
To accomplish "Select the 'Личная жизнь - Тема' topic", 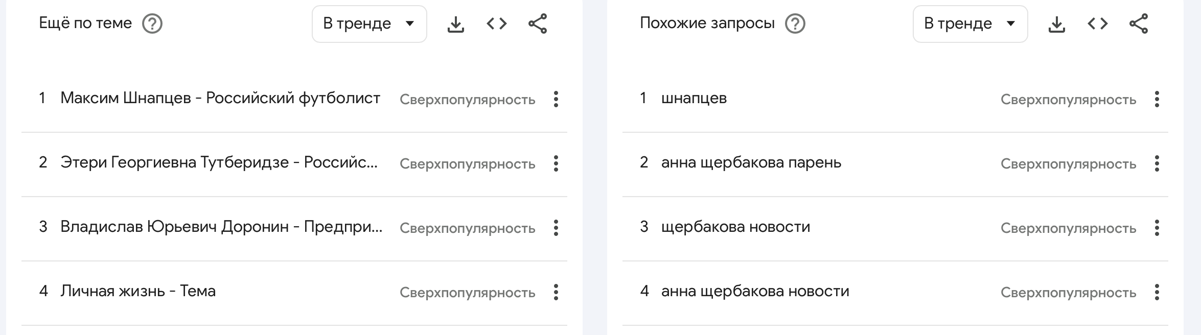I will click(x=138, y=291).
